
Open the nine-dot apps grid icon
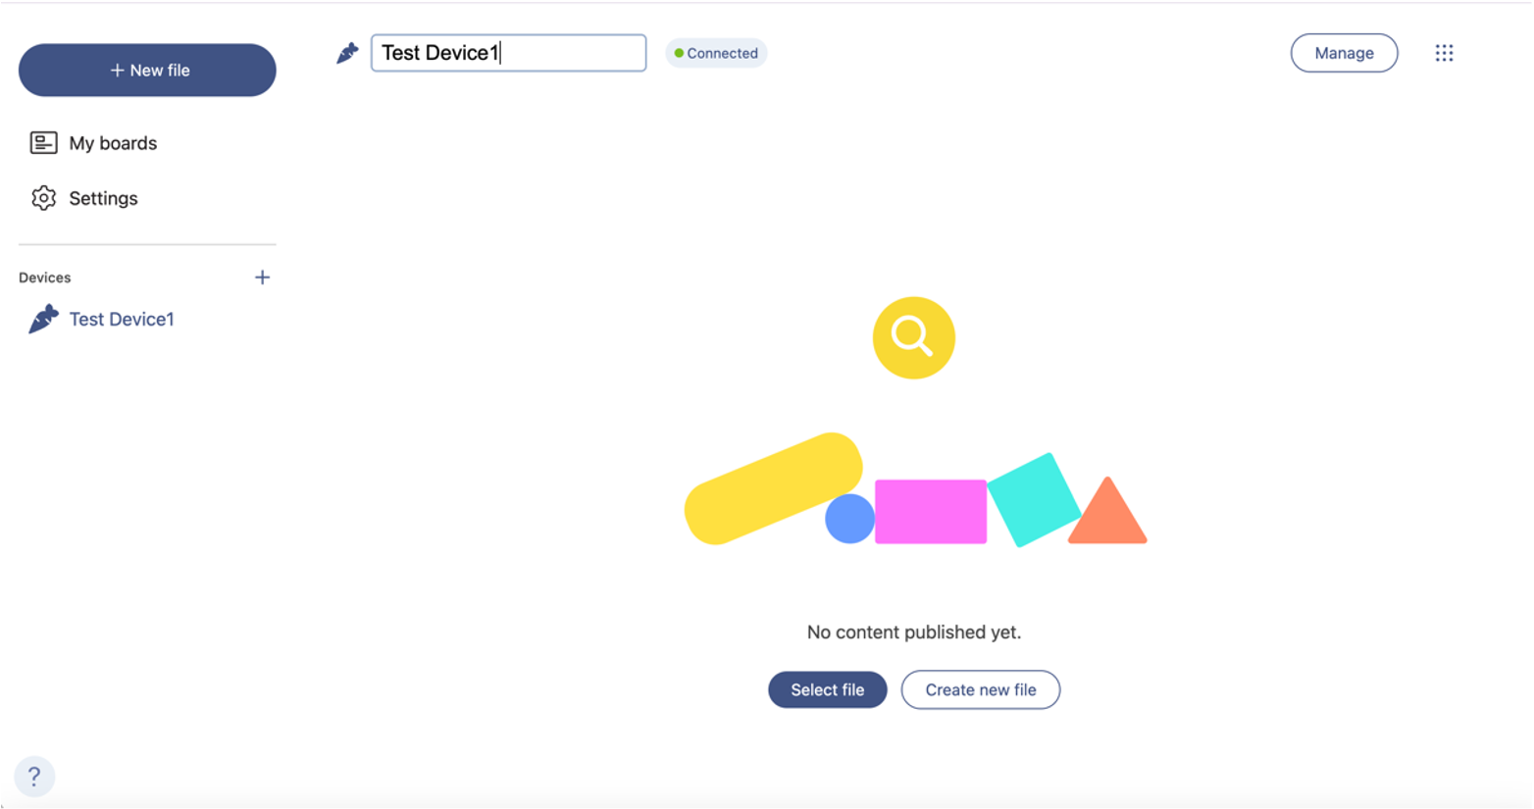[1444, 53]
